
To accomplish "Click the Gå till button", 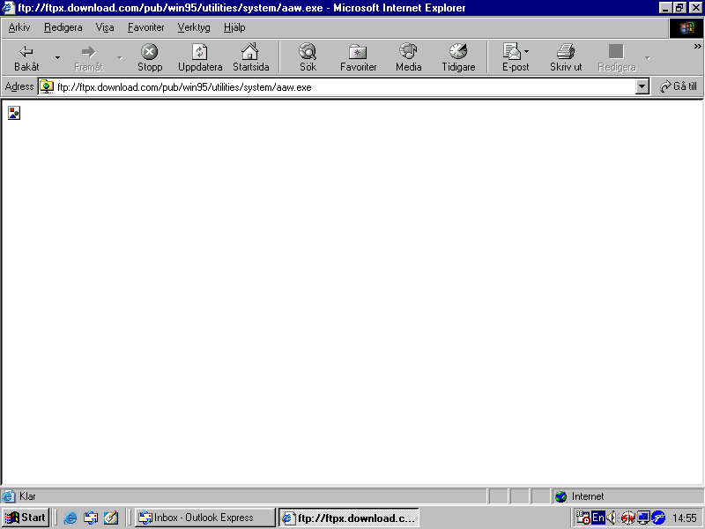I will (678, 86).
